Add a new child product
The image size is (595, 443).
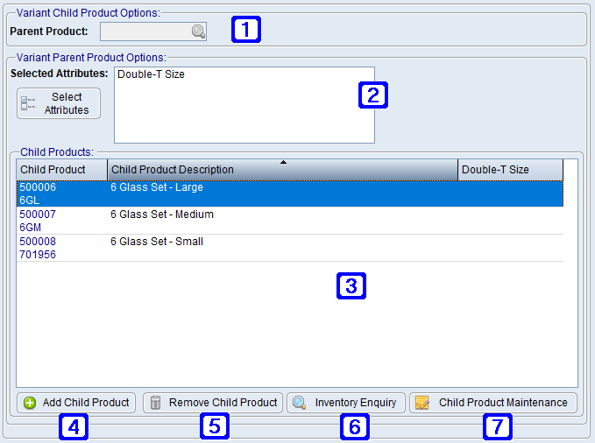click(x=76, y=403)
